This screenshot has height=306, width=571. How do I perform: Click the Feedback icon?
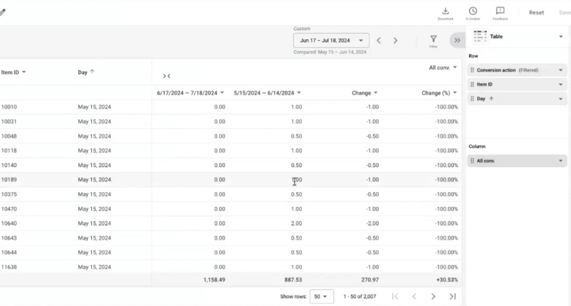(500, 11)
